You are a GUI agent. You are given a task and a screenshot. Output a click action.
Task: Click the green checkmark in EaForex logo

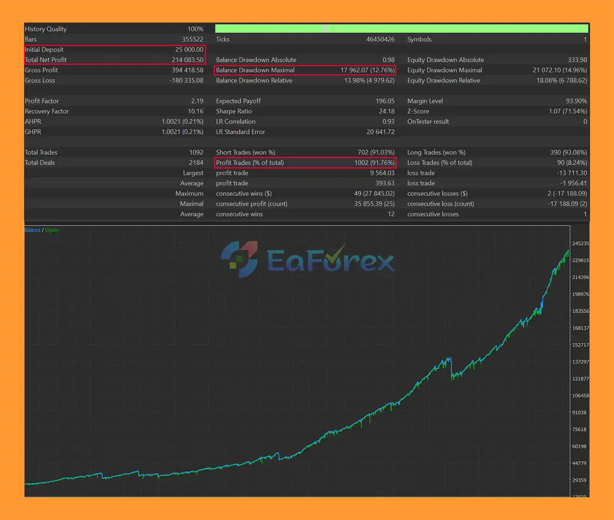point(334,254)
